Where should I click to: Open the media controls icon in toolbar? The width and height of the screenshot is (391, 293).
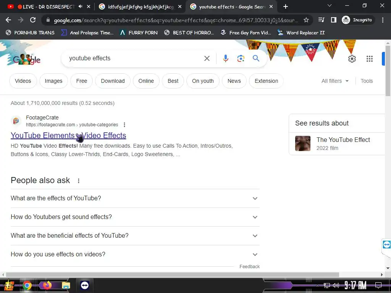(321, 20)
